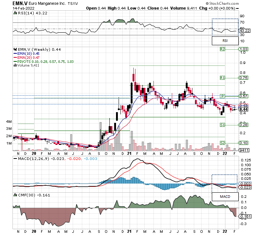Click the EMN.V (Weekly) 0.44 legend
257x235 pixels.
(39, 49)
